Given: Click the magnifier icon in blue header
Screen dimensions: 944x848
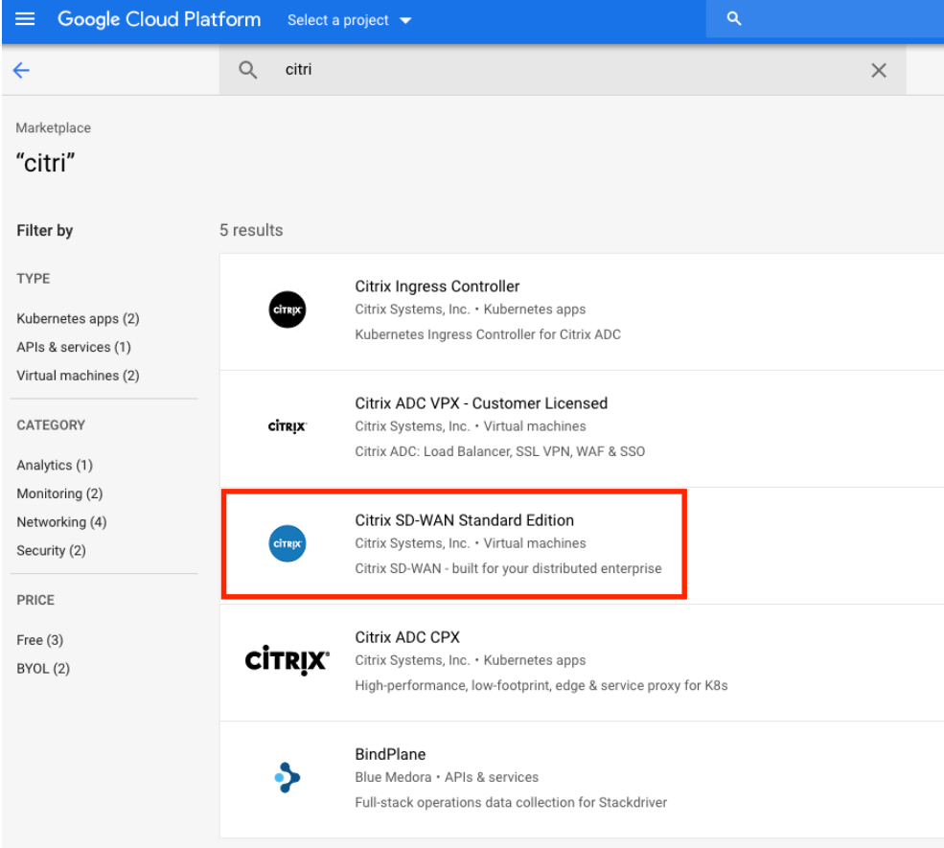Looking at the screenshot, I should 733,18.
